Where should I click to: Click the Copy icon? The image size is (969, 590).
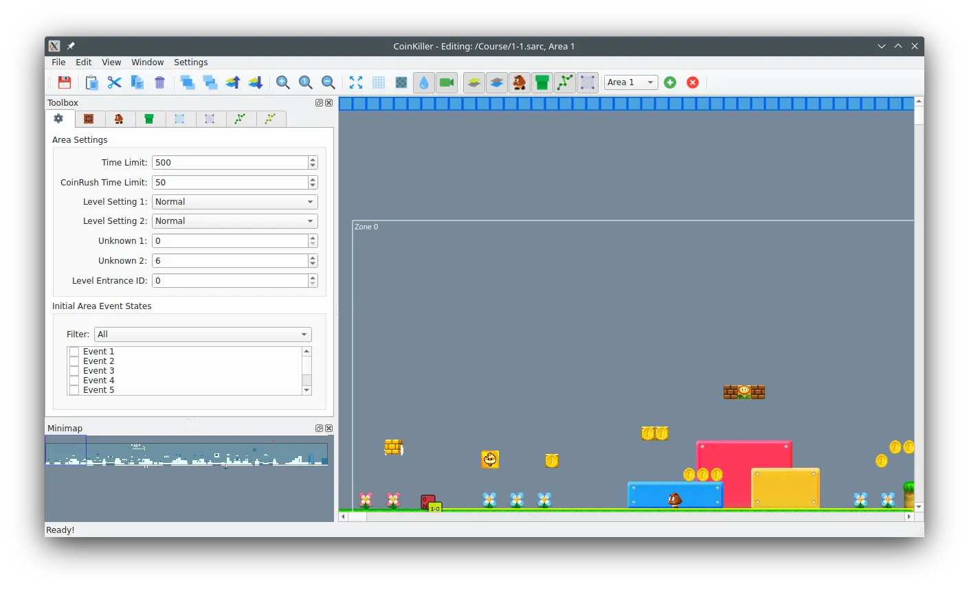[137, 82]
